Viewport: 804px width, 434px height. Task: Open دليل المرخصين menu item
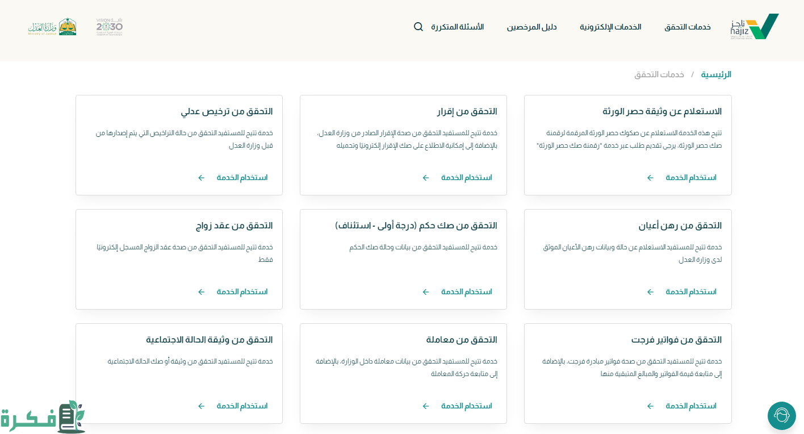click(531, 27)
